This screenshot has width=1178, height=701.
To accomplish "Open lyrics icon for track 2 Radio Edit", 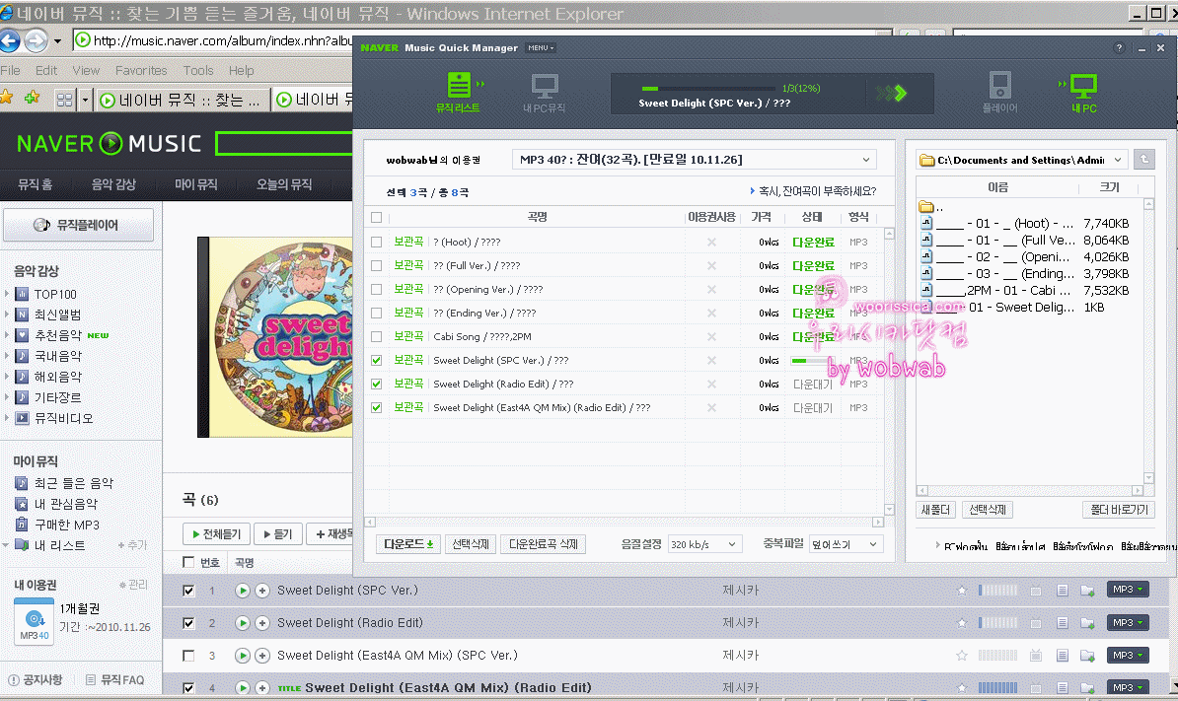I will point(1063,623).
